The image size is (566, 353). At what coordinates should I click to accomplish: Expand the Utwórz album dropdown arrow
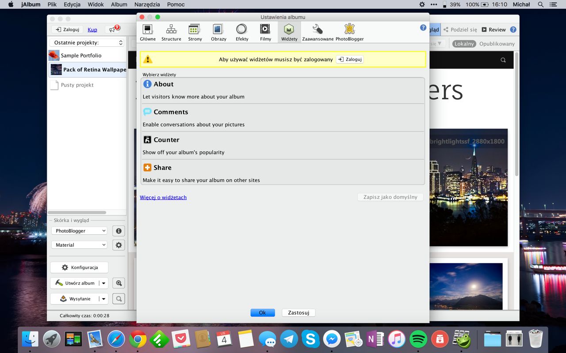(104, 283)
